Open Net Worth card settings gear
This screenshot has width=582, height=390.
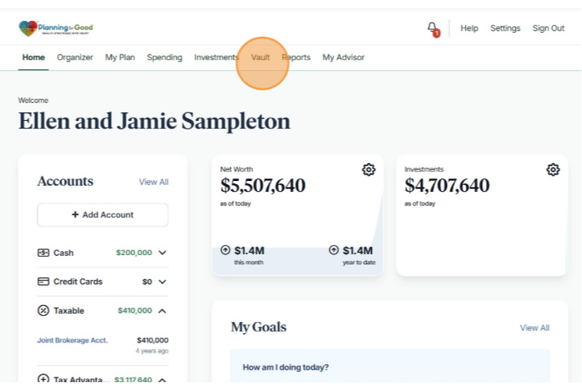[x=369, y=170]
